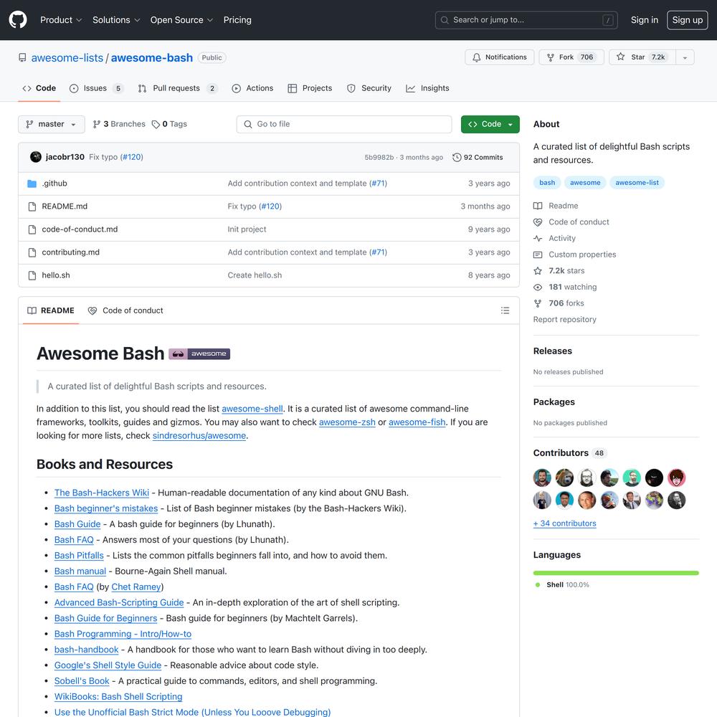
Task: Open the awesome-lists owner link
Action: click(67, 57)
